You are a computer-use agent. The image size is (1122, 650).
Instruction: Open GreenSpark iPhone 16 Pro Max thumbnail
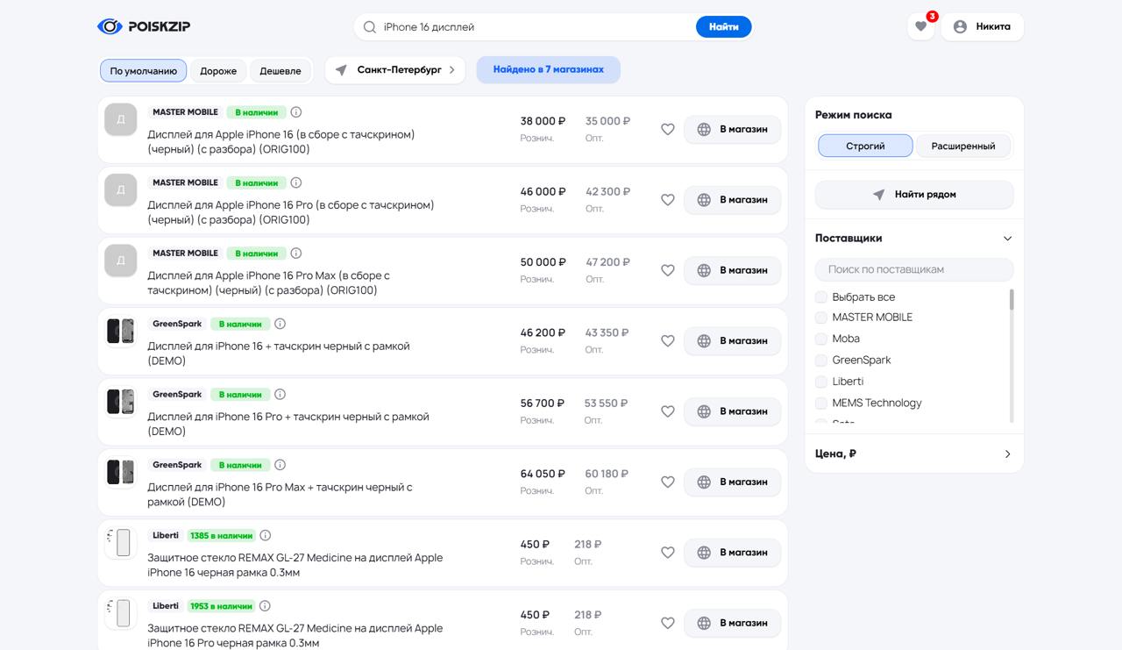tap(121, 472)
